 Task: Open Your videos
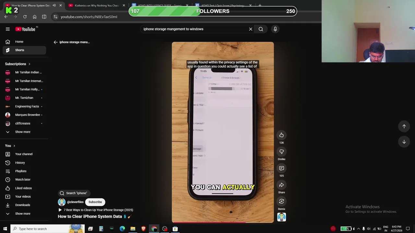pos(24,196)
